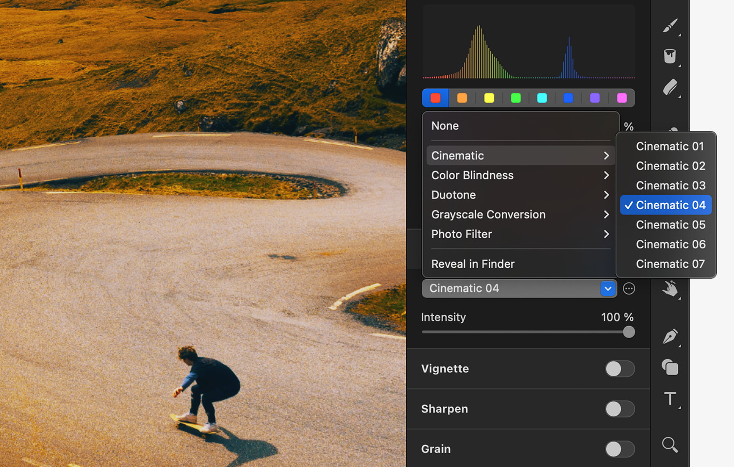734x467 pixels.
Task: Select the Paint brush tool
Action: pyautogui.click(x=670, y=25)
